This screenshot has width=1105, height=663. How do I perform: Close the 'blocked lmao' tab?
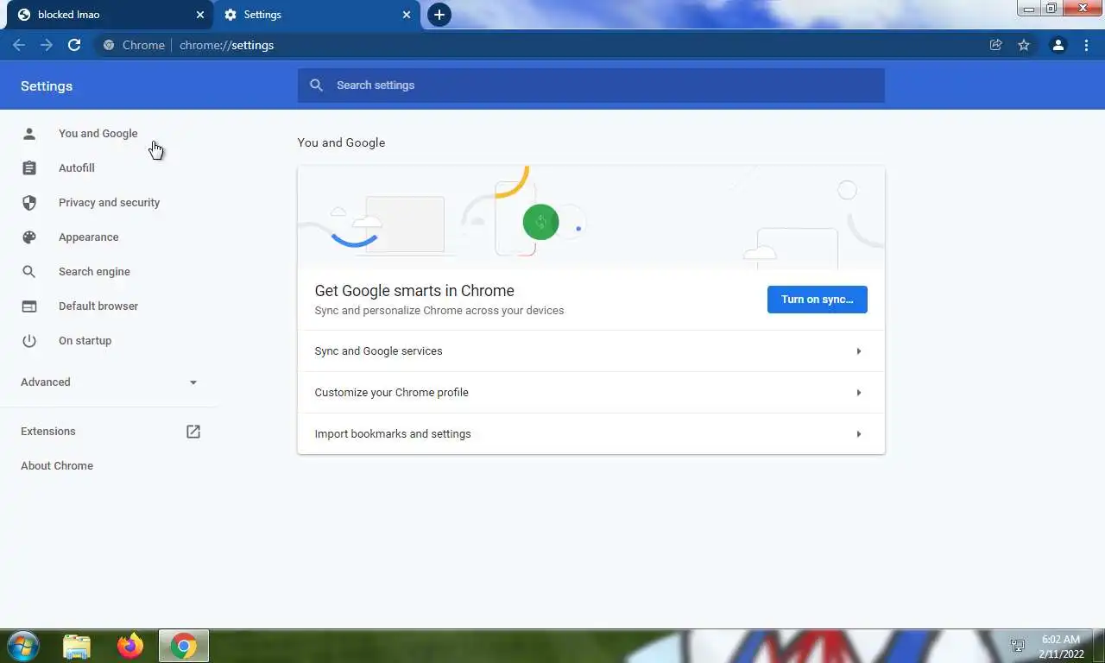[x=200, y=15]
